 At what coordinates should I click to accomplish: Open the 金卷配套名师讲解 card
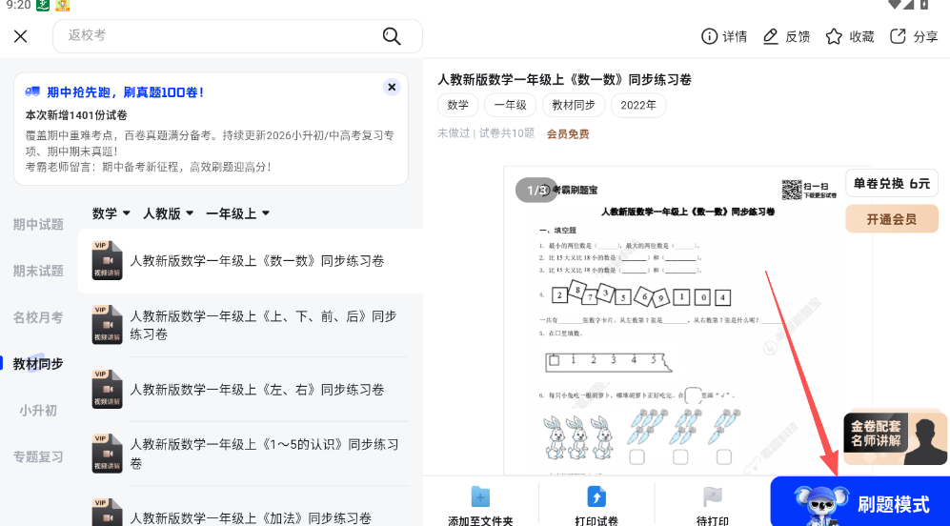896,438
